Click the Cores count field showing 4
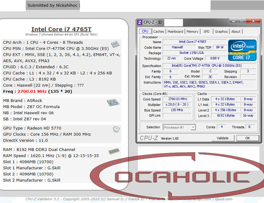264x203 pixels. [x=222, y=127]
